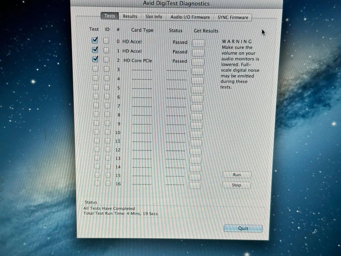Click the Passed status for slot 1

point(180,52)
